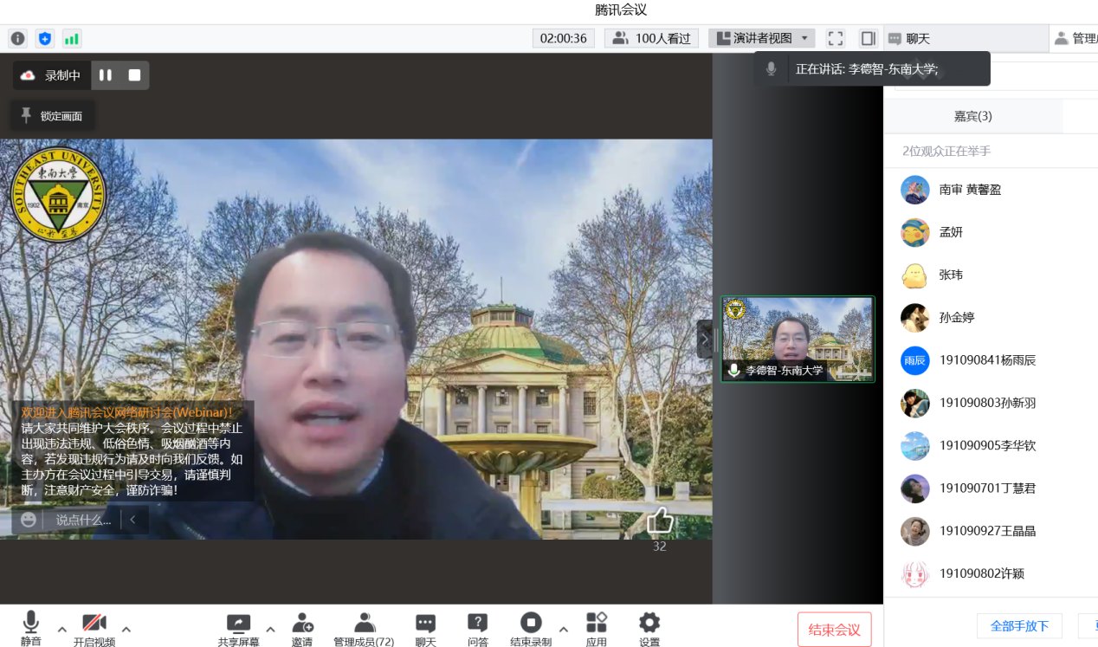Expand audio options arrow beside mute
Screen dimensions: 1098x647
pos(61,629)
